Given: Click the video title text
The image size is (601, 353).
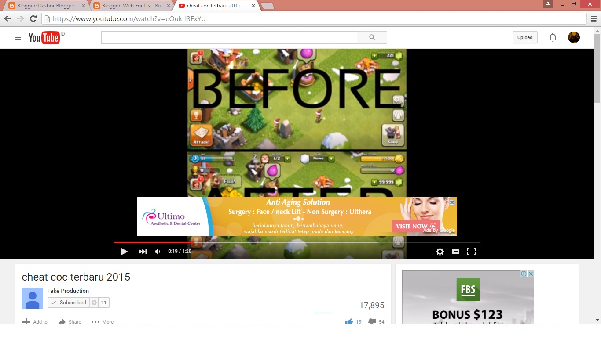Looking at the screenshot, I should coord(76,277).
